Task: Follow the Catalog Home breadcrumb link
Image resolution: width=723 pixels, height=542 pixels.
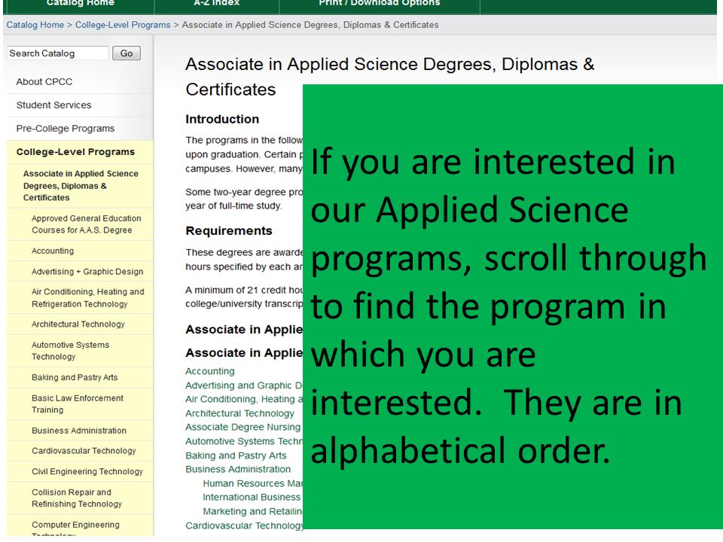Action: pos(35,25)
